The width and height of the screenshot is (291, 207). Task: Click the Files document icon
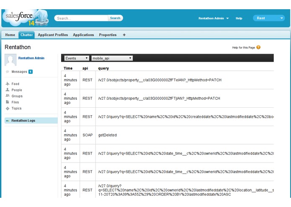(x=8, y=102)
